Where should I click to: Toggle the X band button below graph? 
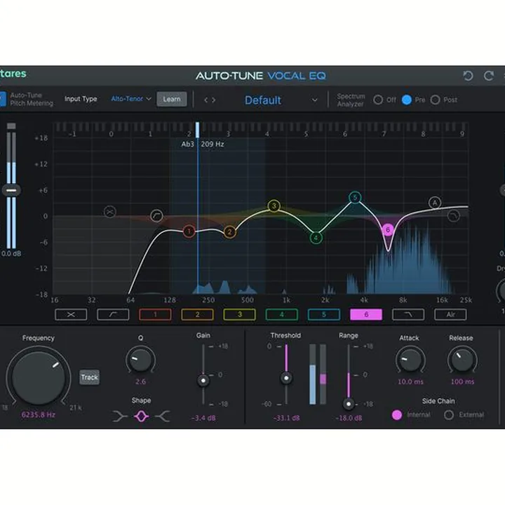71,315
